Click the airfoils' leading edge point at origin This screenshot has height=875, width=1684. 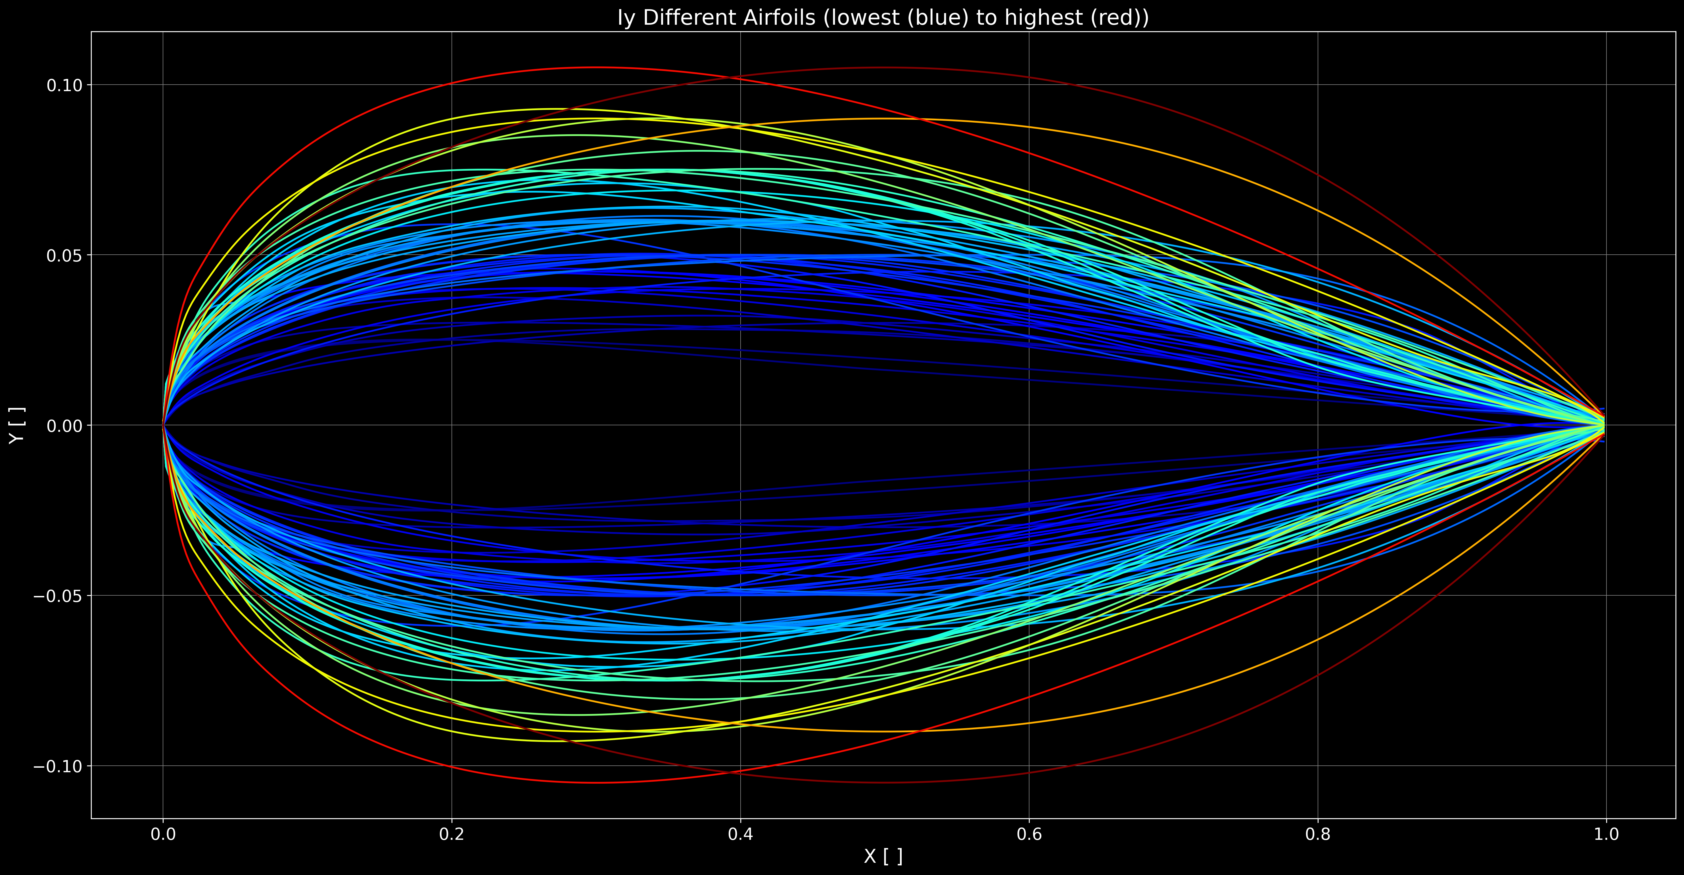[164, 425]
